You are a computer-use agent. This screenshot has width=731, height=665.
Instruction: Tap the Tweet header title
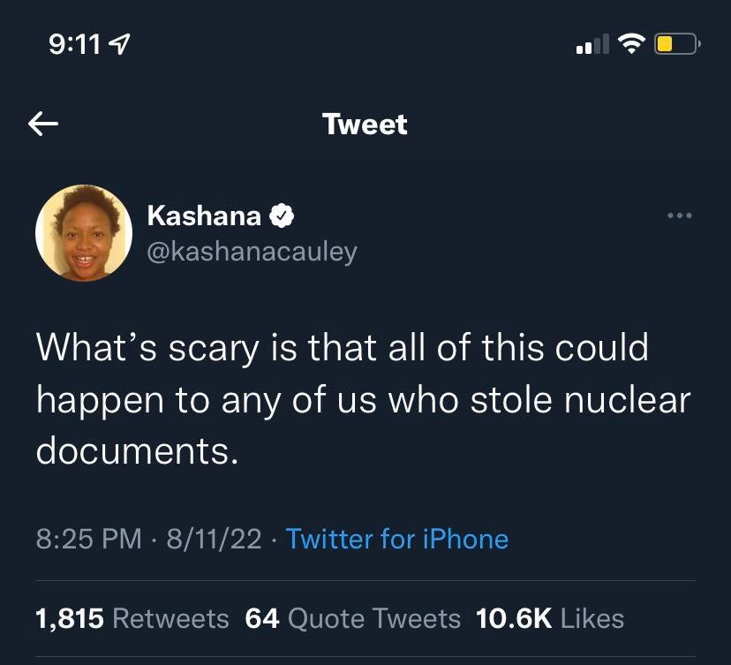(365, 124)
